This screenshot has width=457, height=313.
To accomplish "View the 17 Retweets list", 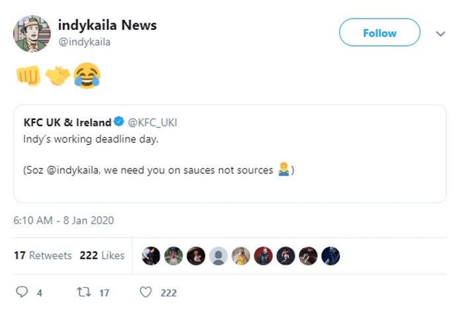I will coord(43,255).
